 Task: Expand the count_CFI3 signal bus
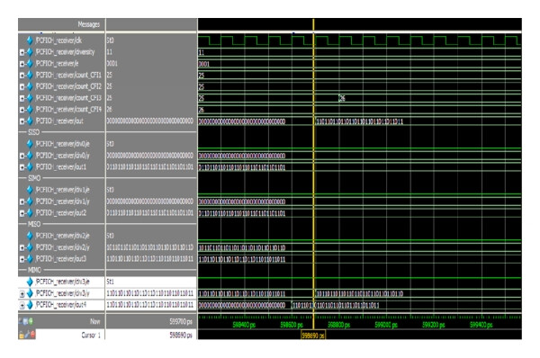tap(22, 98)
